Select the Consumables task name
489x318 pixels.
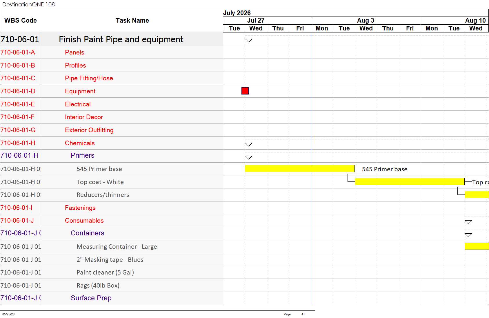point(84,221)
